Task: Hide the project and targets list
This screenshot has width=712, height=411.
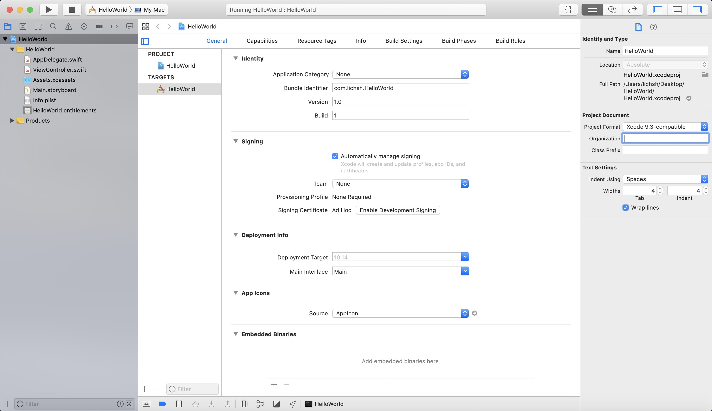Action: coord(145,41)
